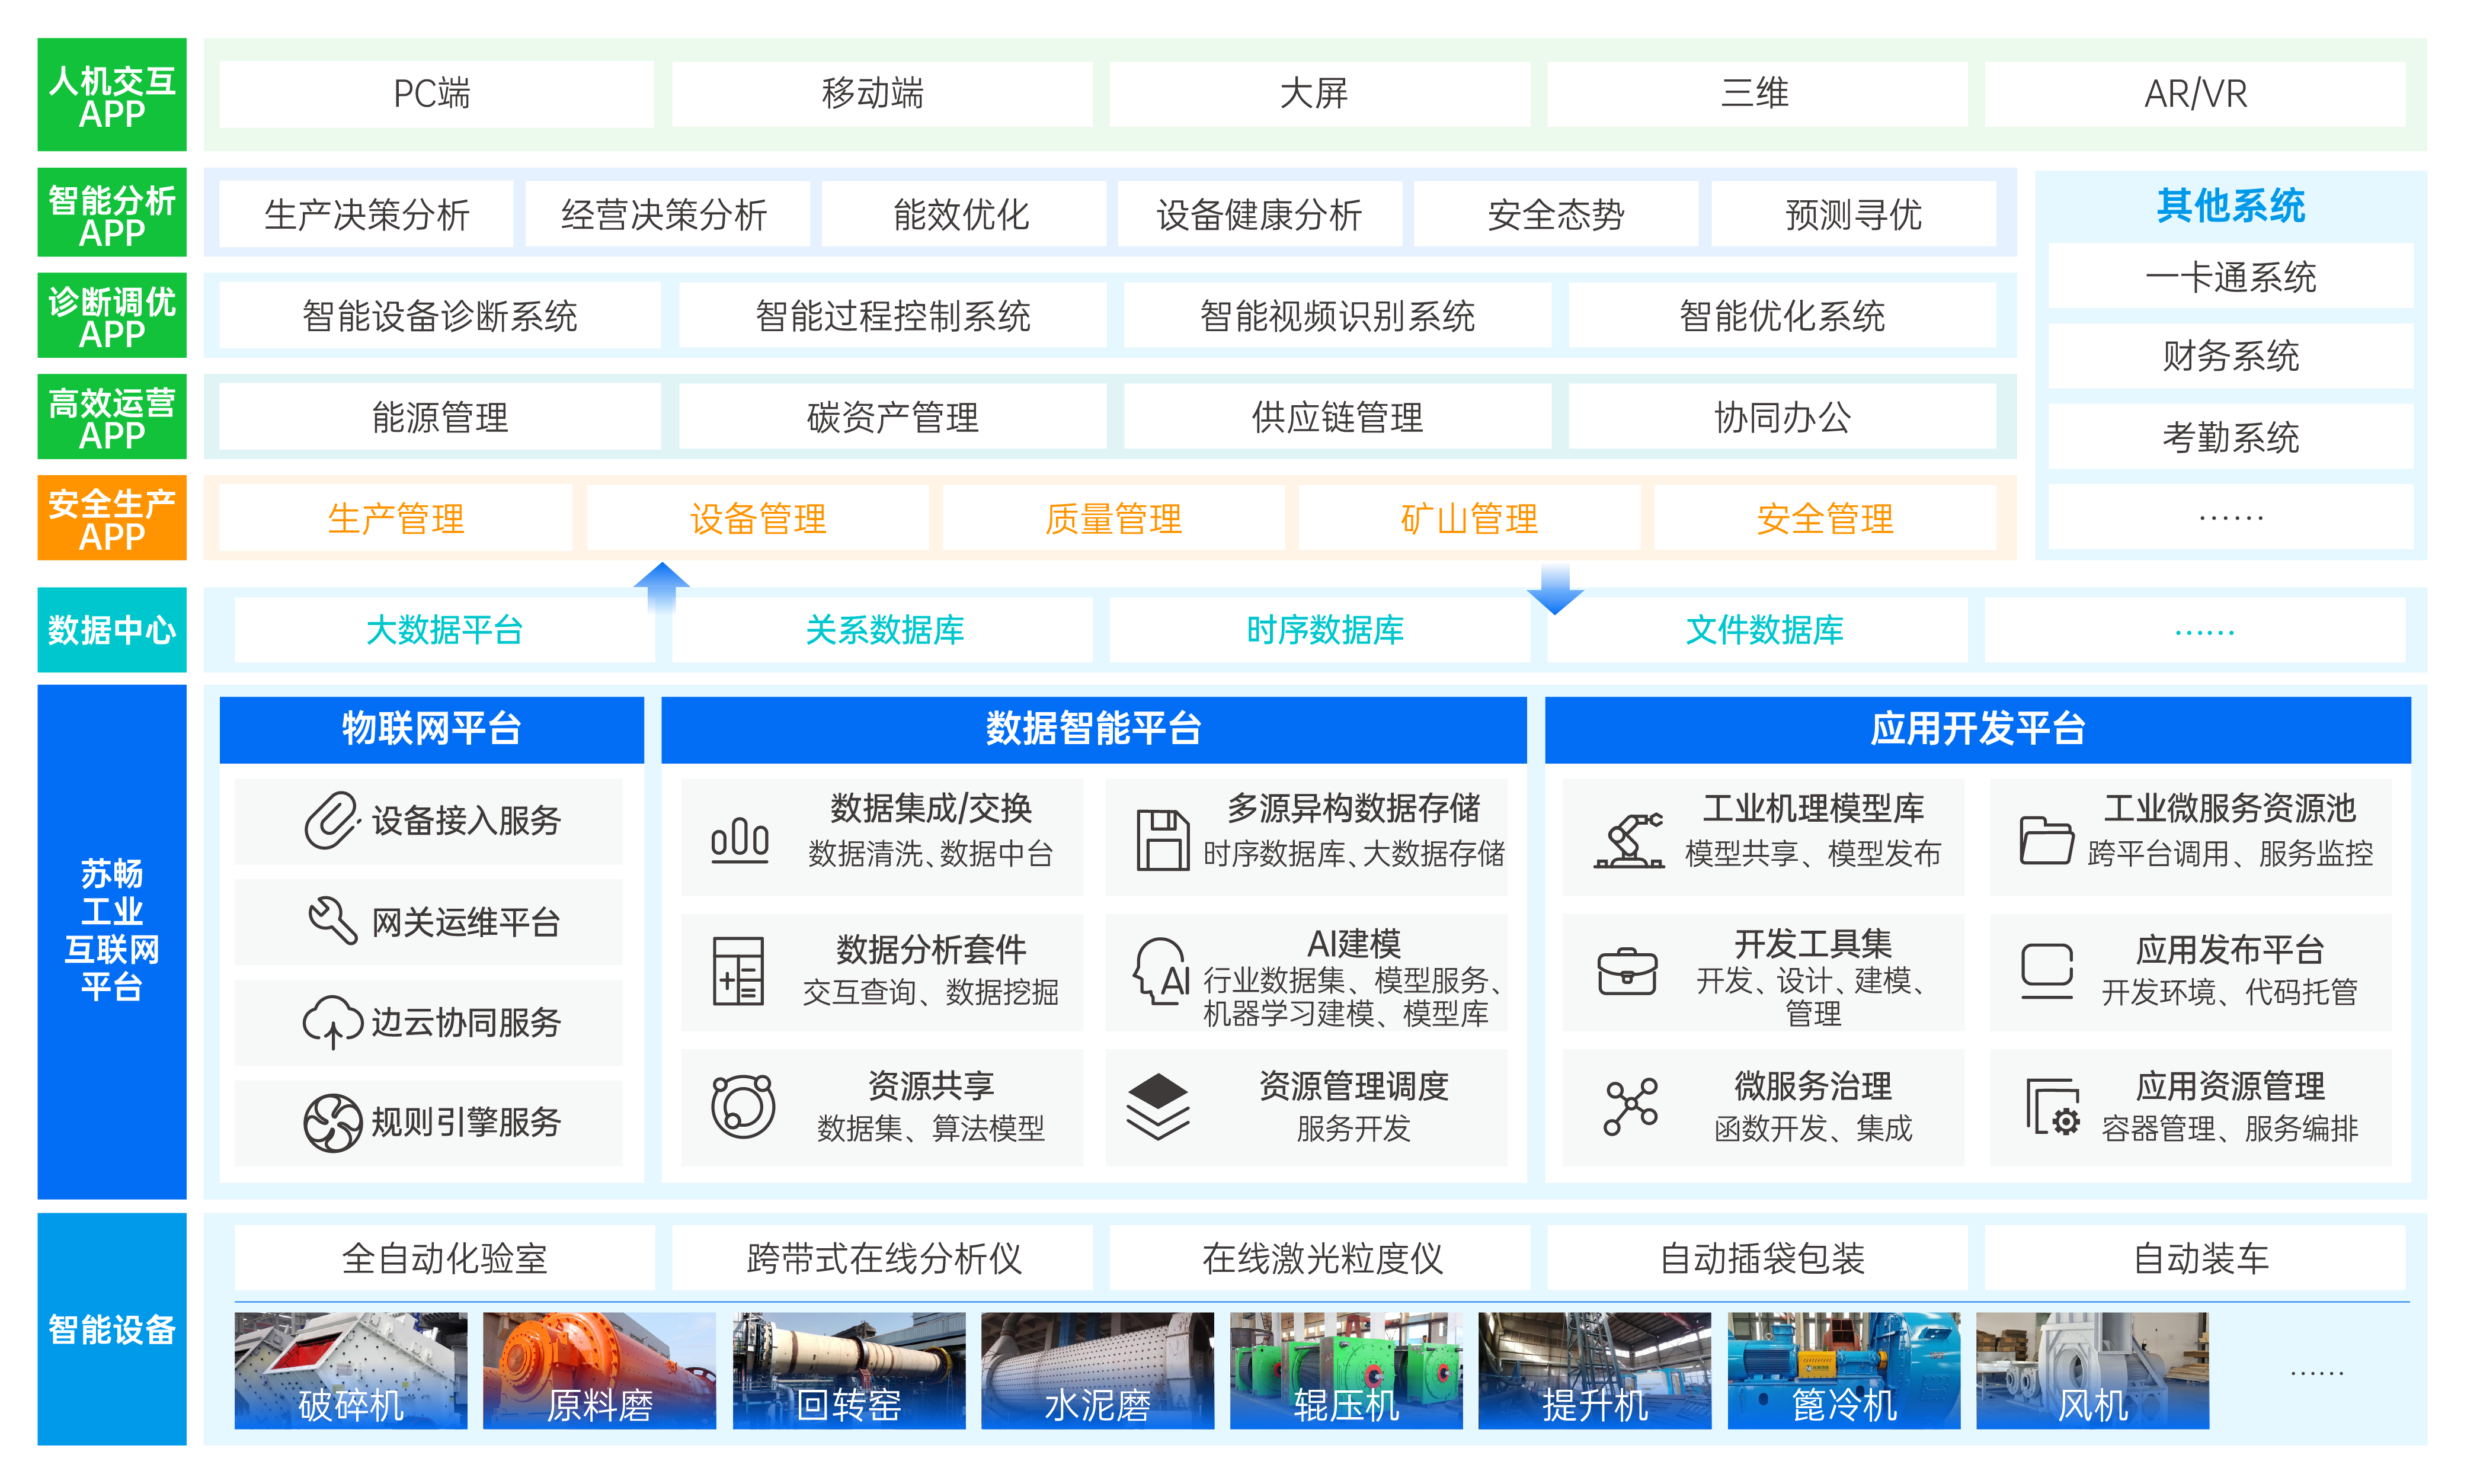Click the robot arm icon beside 工业机理模型库

tap(1629, 840)
